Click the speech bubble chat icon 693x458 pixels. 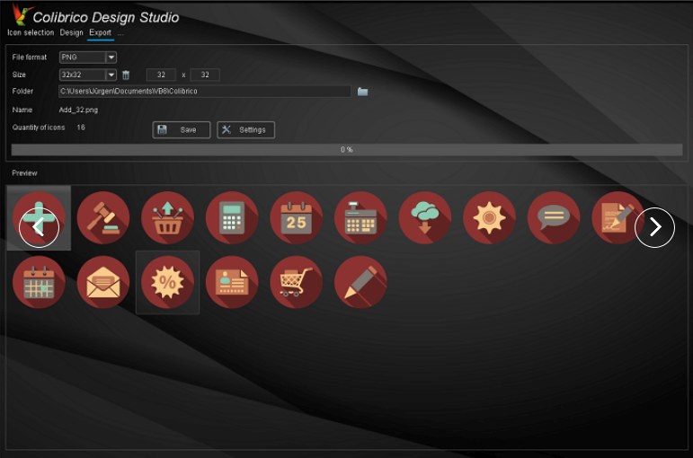click(554, 217)
